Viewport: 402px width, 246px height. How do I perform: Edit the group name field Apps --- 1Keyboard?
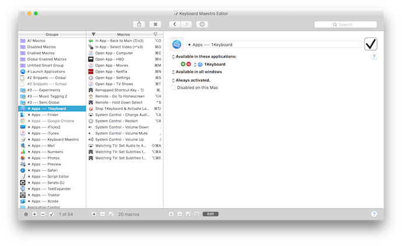click(x=274, y=45)
